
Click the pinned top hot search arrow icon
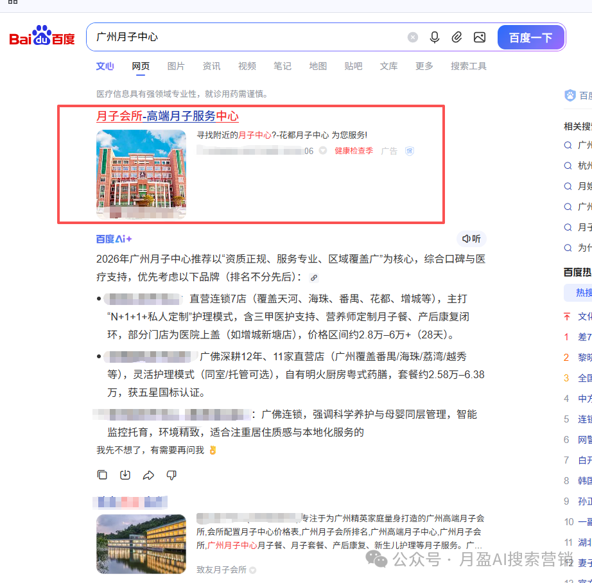tap(567, 317)
